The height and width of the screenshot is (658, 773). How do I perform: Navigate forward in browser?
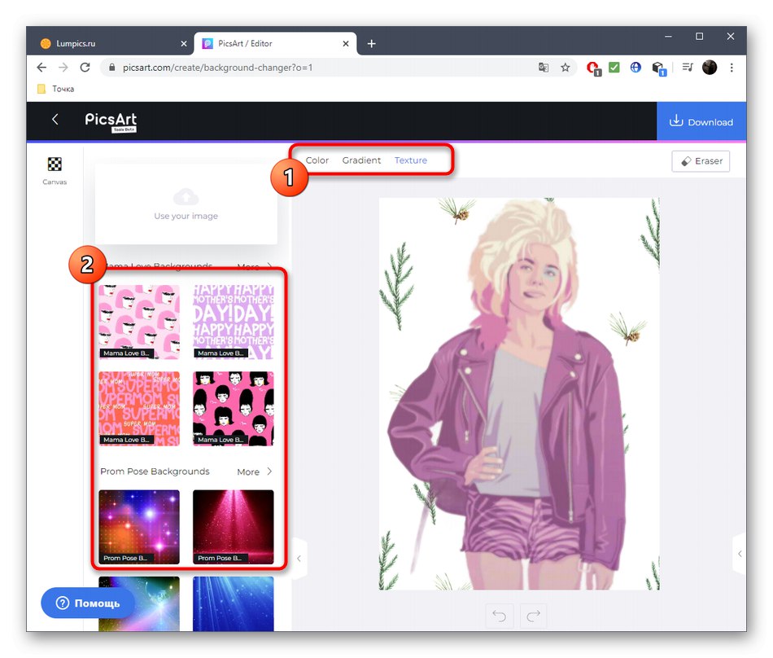coord(63,68)
